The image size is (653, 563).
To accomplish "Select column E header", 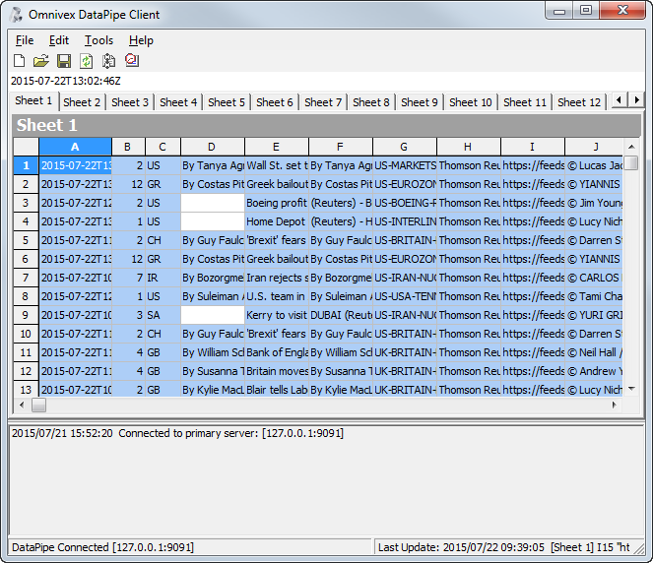I will [277, 147].
